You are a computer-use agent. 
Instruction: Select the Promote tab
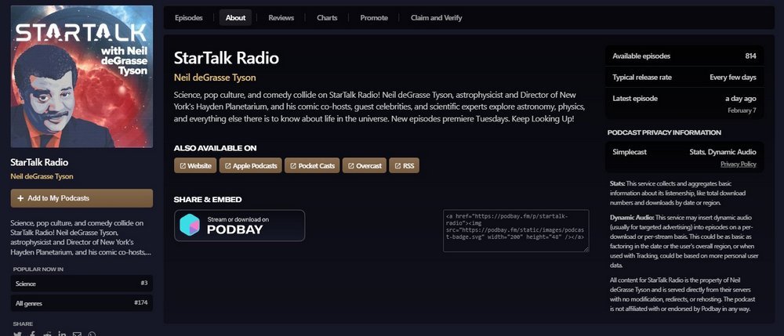pyautogui.click(x=374, y=17)
